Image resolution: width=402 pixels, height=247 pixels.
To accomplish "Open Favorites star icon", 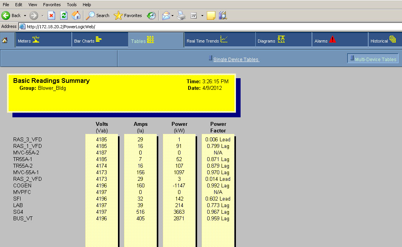I will (118, 15).
